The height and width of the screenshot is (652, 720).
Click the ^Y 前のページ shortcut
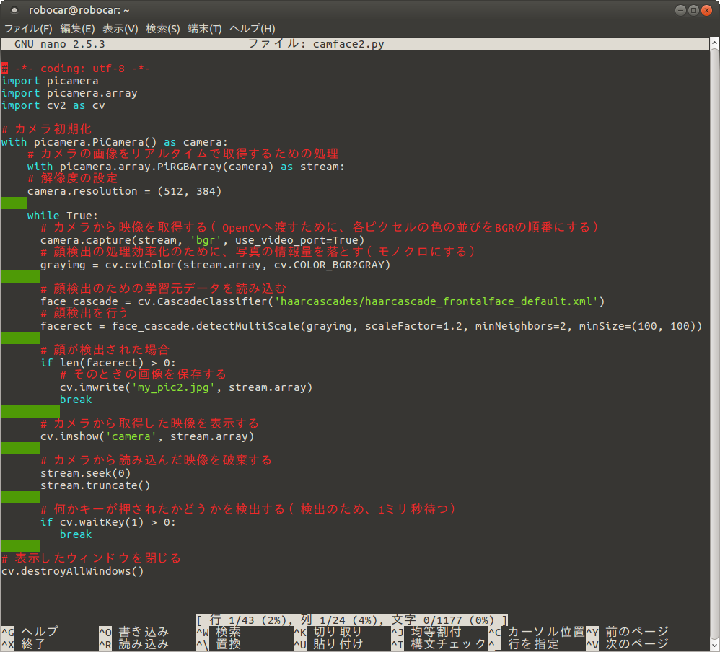(627, 632)
